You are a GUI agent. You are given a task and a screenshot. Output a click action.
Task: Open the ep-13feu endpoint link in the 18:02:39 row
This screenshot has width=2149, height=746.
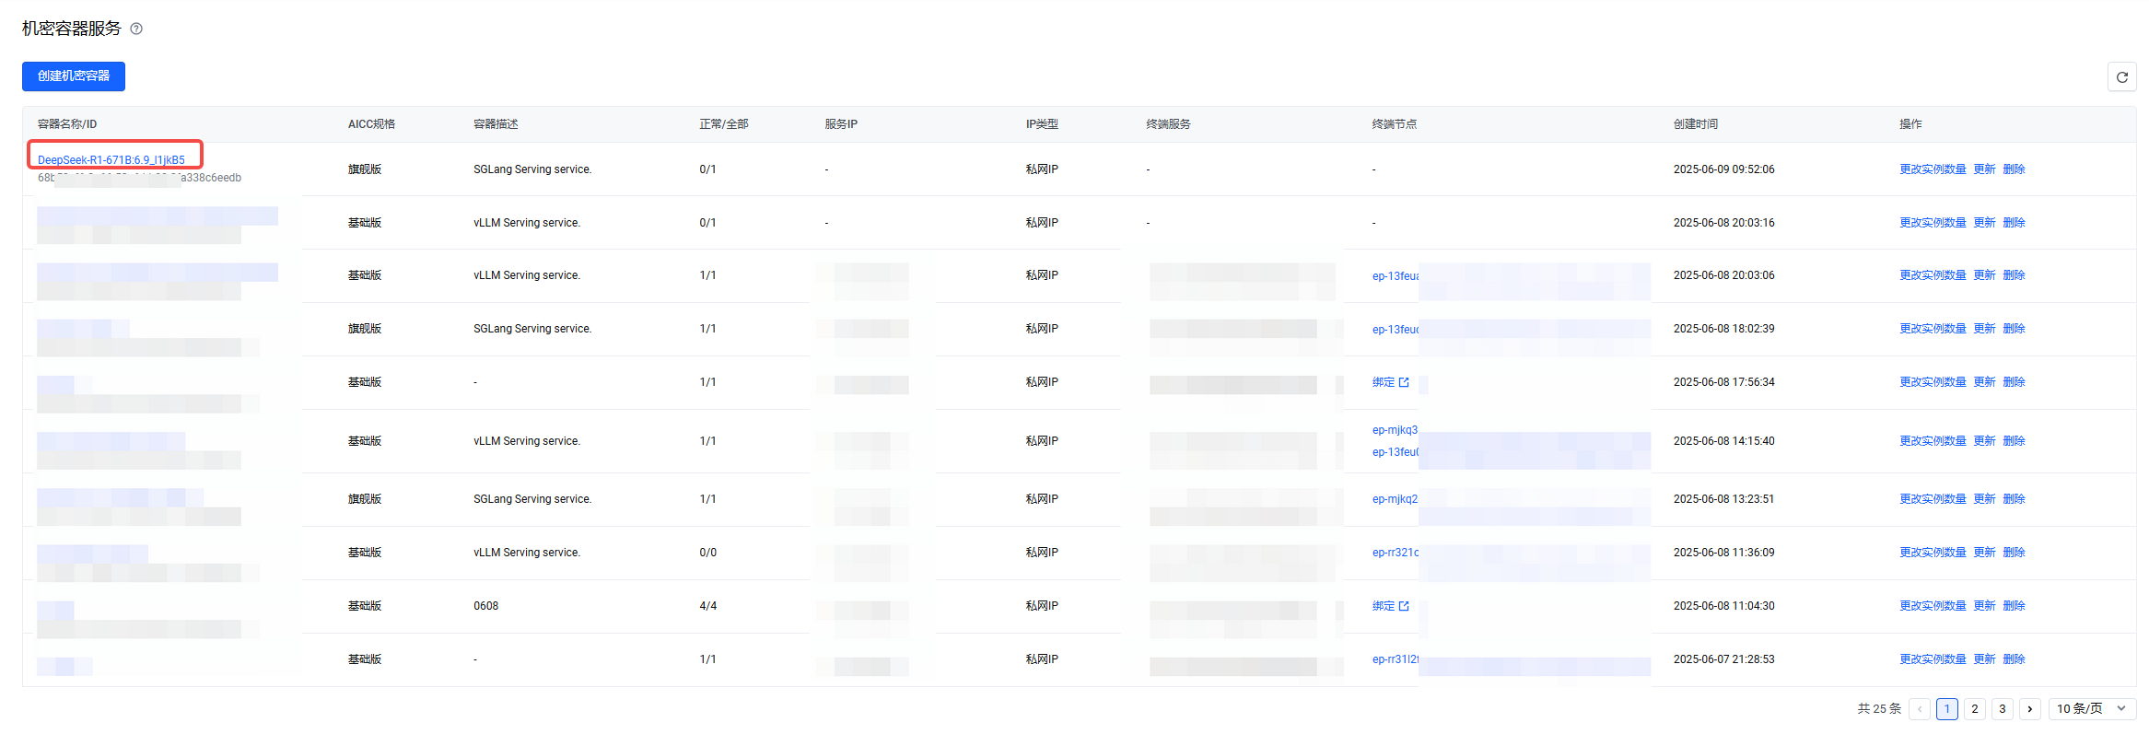1396,330
